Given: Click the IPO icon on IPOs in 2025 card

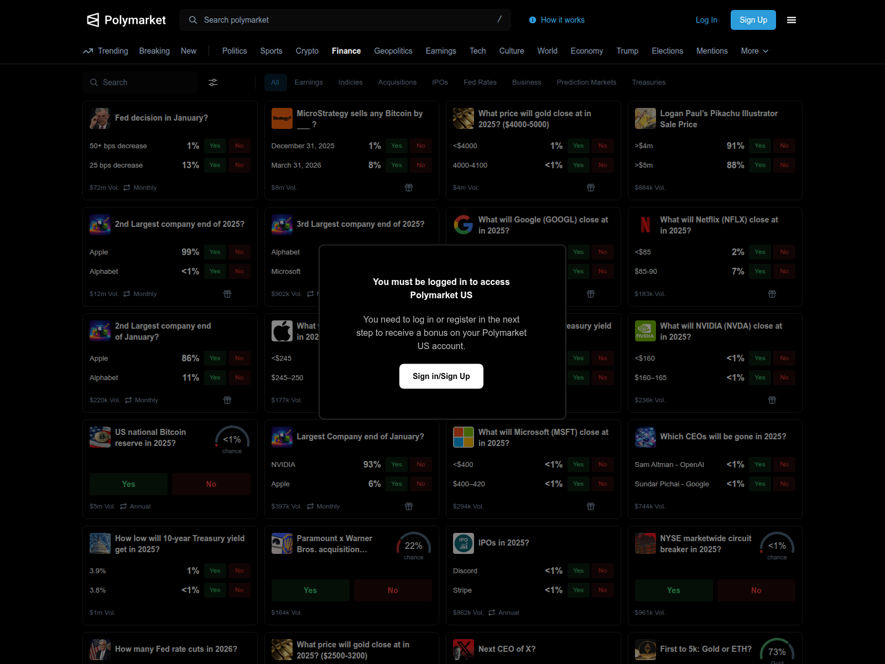Looking at the screenshot, I should (x=464, y=543).
